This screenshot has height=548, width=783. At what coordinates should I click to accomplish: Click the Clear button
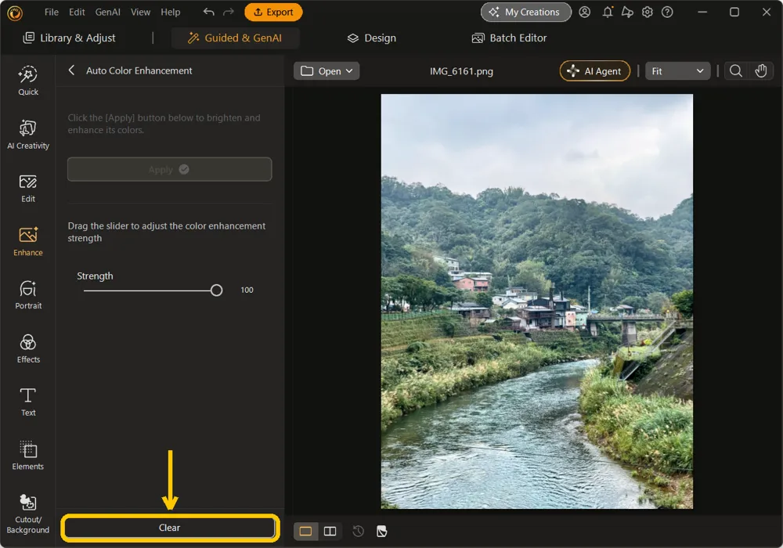[169, 528]
